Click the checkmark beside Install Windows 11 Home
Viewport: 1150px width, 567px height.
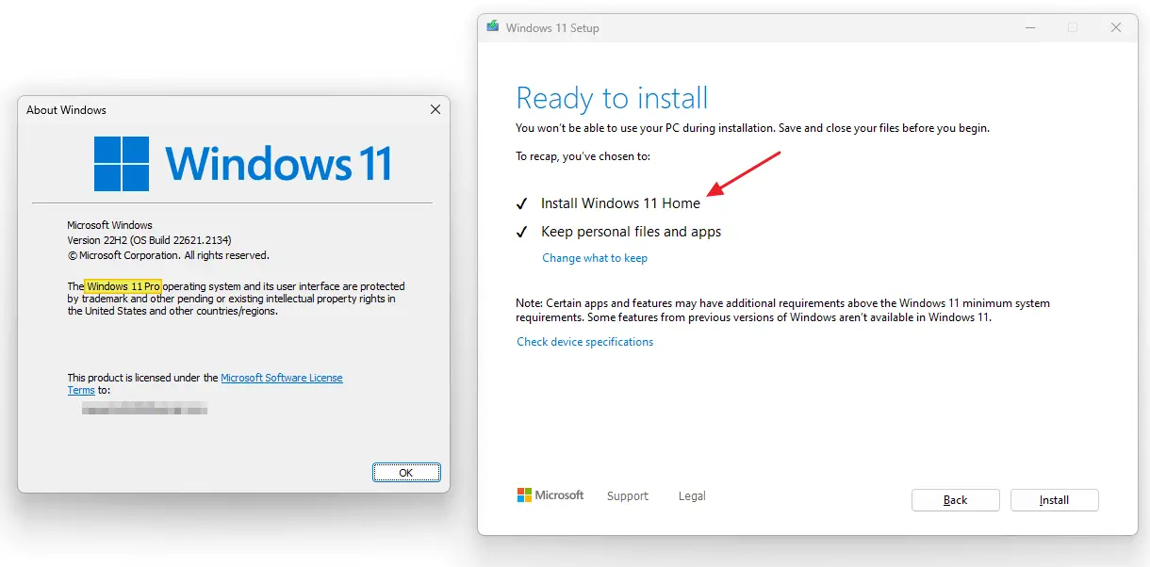tap(521, 203)
